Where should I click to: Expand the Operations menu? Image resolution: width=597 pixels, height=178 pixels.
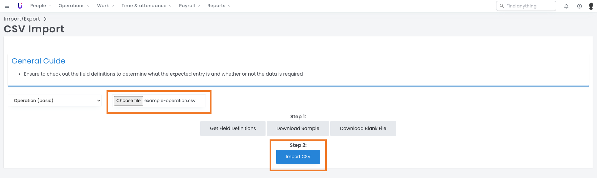74,6
